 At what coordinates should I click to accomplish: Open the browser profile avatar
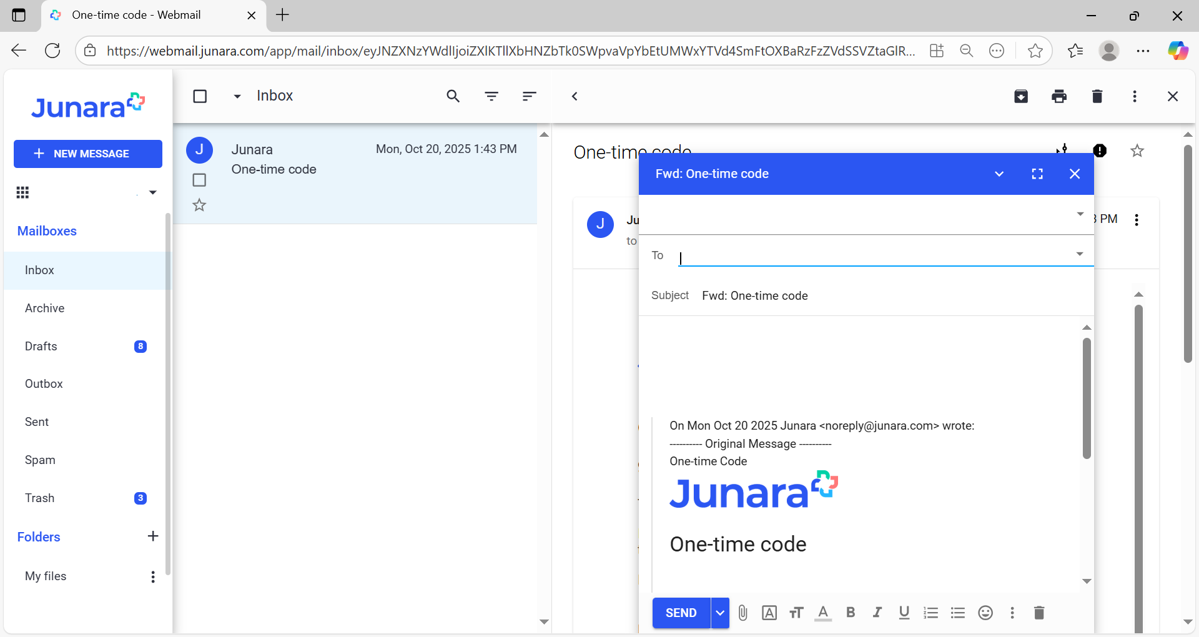coord(1109,51)
